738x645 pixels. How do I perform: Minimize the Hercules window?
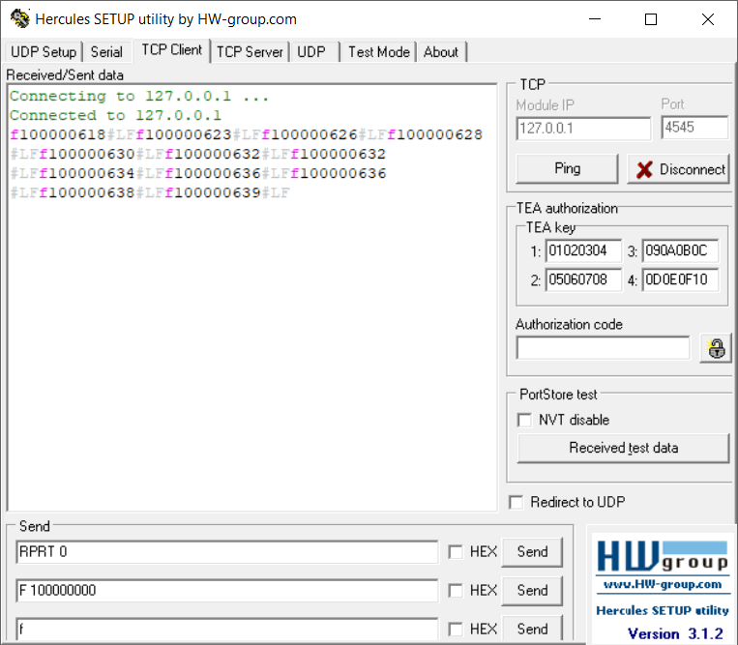tap(595, 19)
